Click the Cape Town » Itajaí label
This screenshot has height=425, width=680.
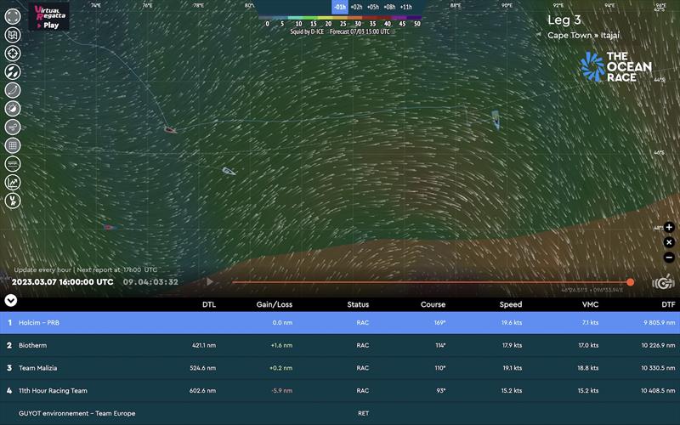(x=583, y=36)
